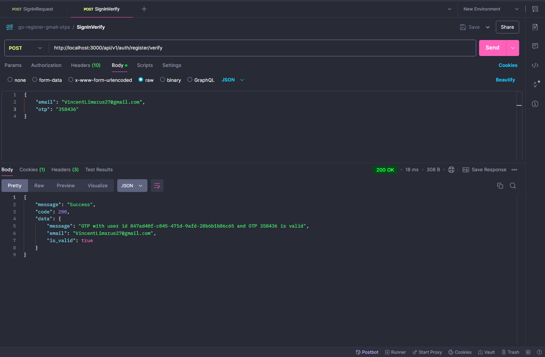Open the code snippet icon
Screen dimensions: 545x357
[535, 65]
